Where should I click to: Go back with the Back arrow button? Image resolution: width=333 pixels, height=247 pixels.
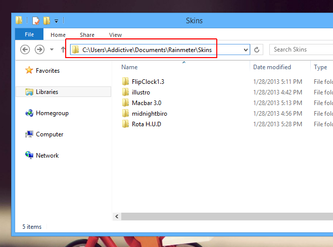coord(25,50)
